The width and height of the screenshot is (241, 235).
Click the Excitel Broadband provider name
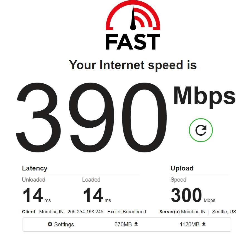click(x=127, y=212)
